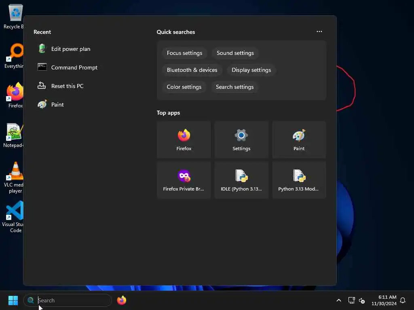Launch Firefox from Top apps

(184, 140)
